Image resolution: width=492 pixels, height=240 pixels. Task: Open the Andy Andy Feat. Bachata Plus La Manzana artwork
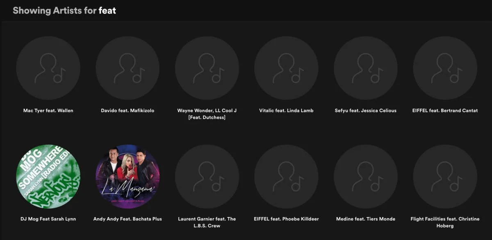(128, 177)
